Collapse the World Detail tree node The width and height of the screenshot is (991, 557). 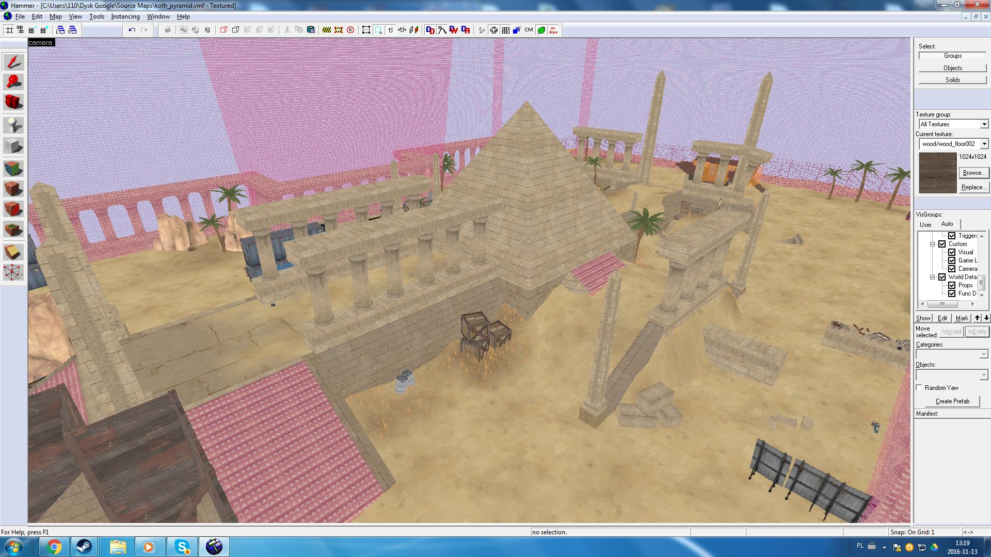click(x=933, y=277)
